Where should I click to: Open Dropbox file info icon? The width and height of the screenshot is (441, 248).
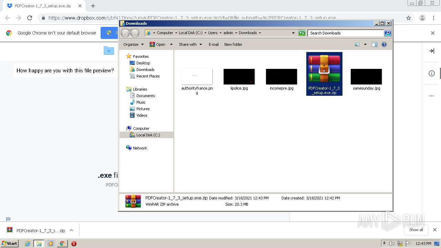click(432, 73)
